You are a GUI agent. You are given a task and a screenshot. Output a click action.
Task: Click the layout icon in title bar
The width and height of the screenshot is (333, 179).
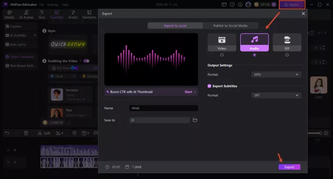224,5
